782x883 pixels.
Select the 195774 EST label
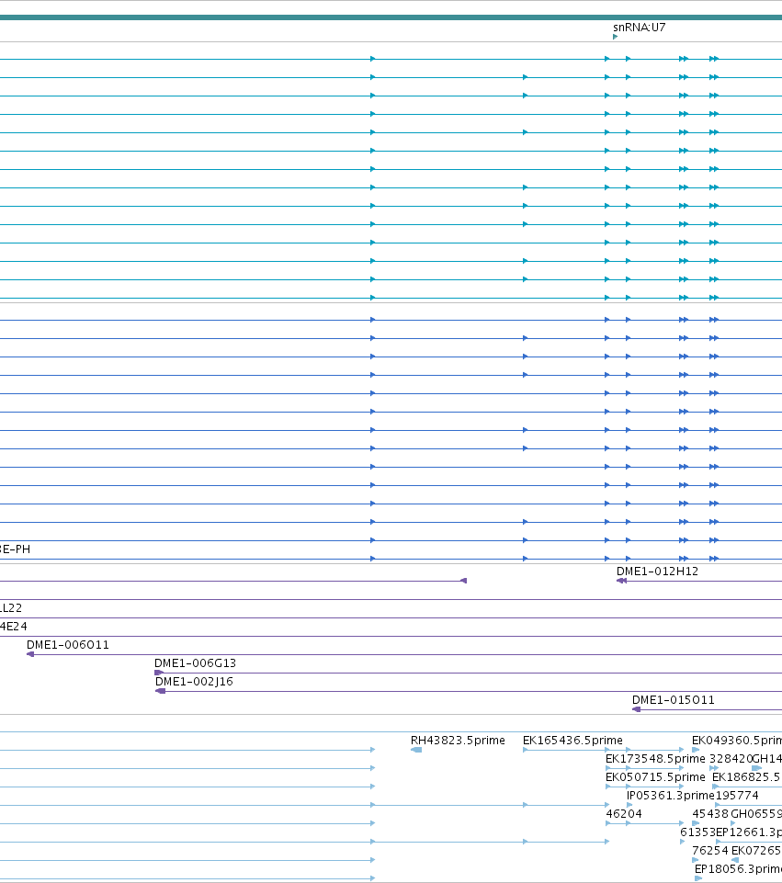click(737, 796)
